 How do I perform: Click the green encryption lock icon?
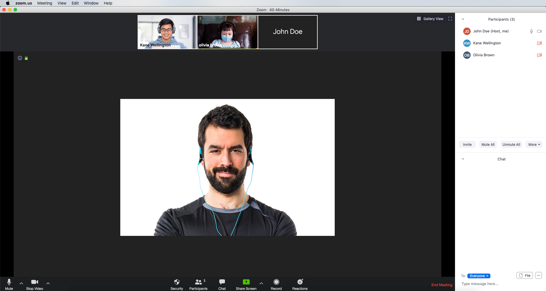point(26,58)
